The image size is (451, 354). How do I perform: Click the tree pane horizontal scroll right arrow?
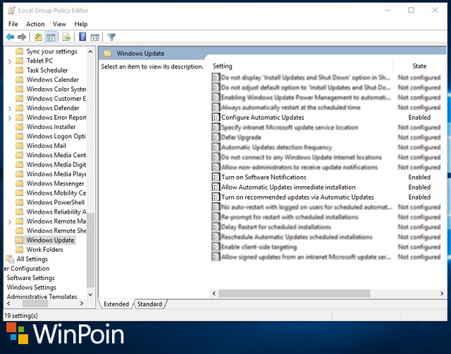pos(82,303)
